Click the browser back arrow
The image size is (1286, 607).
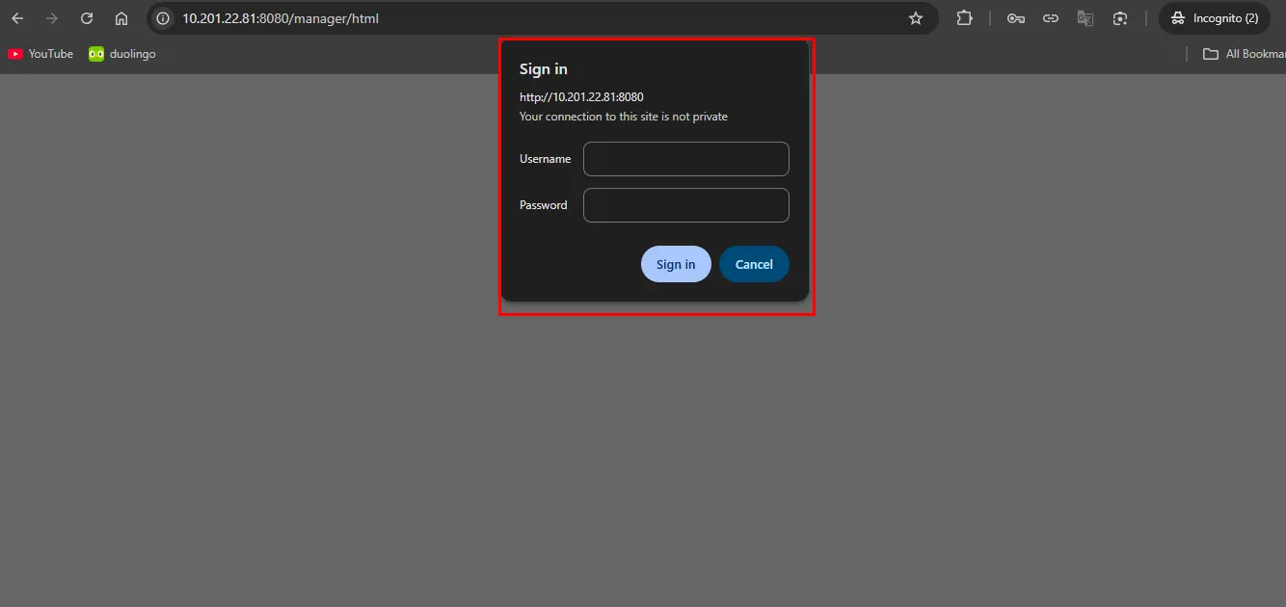click(17, 18)
